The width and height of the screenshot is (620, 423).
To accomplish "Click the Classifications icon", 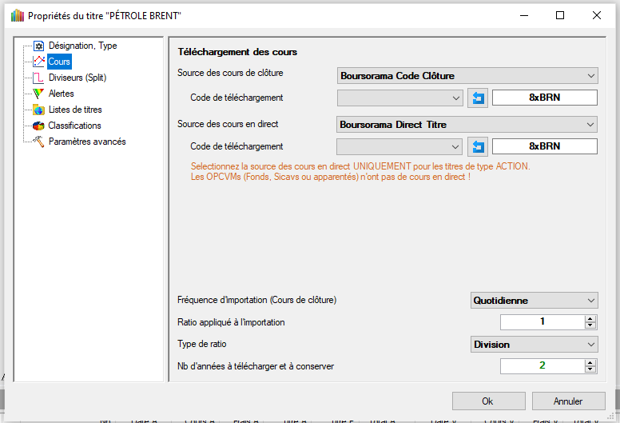I will click(38, 126).
